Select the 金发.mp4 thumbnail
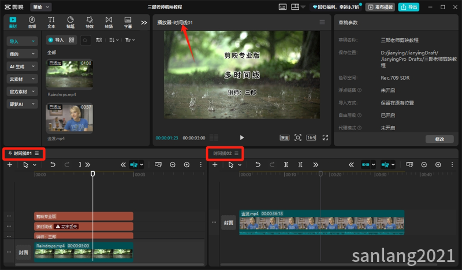 coord(69,119)
